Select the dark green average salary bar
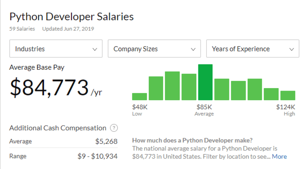Image resolution: width=302 pixels, height=169 pixels. [205, 82]
